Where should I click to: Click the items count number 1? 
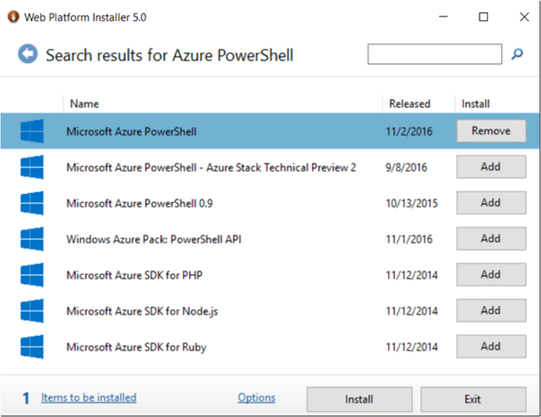[26, 398]
